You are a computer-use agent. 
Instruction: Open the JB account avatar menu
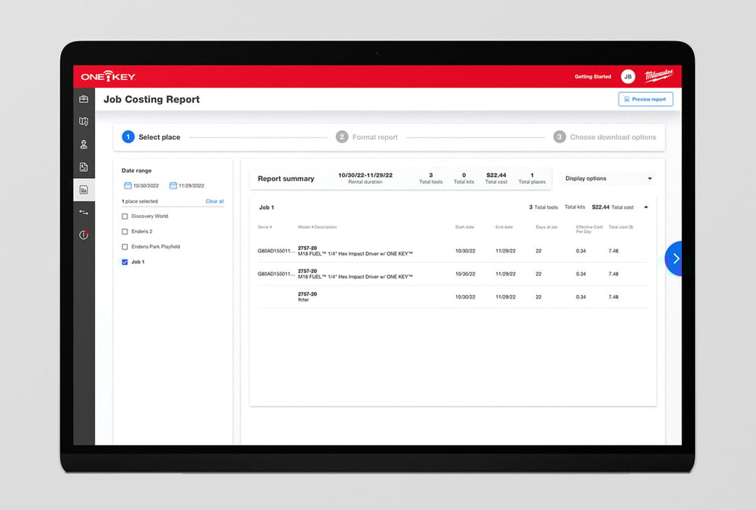click(x=628, y=76)
